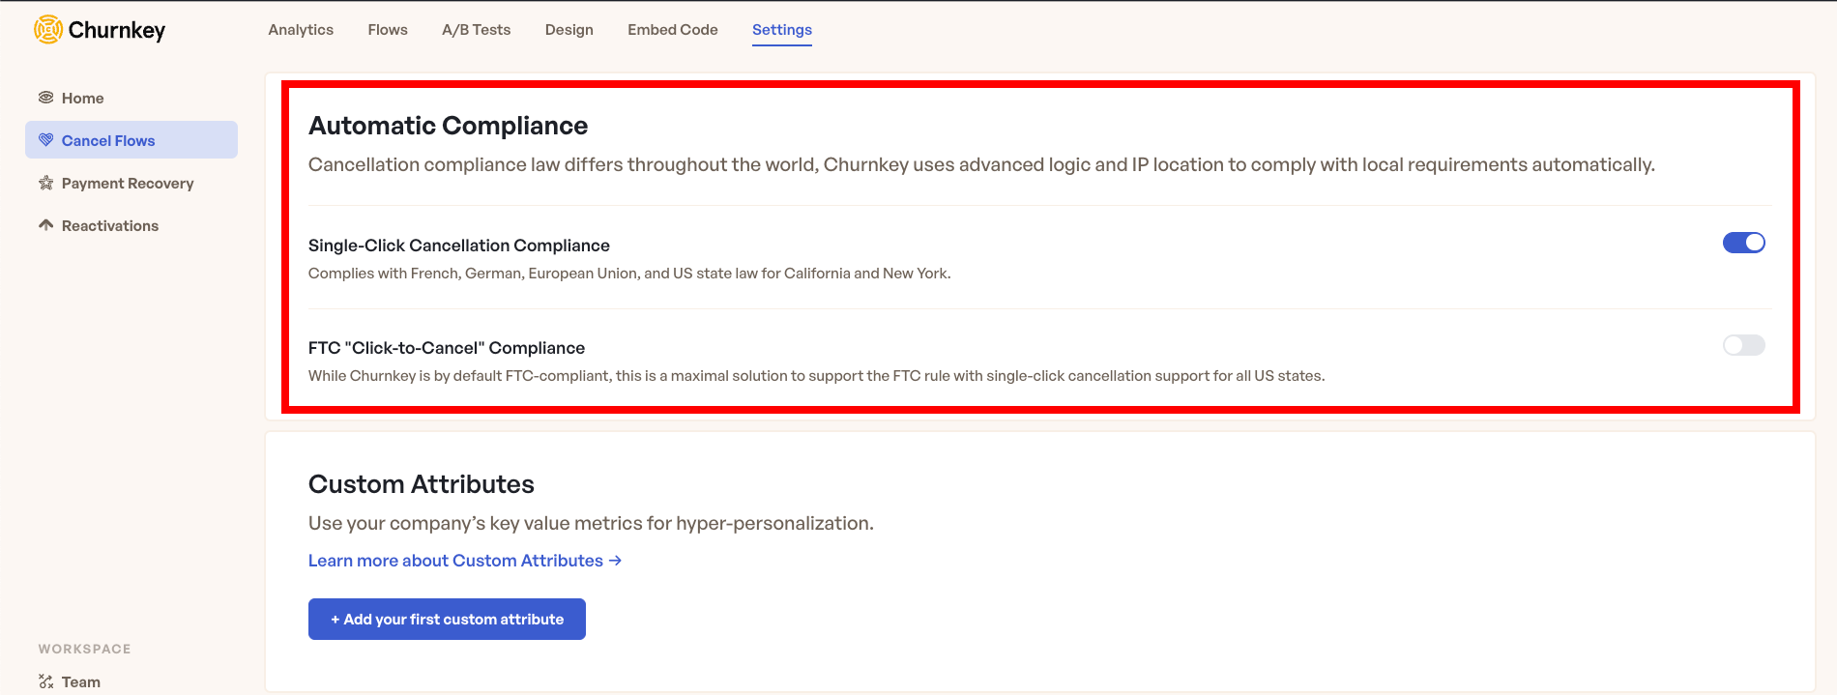Viewport: 1837px width, 695px height.
Task: Switch to the Embed Code tab
Action: (x=672, y=30)
